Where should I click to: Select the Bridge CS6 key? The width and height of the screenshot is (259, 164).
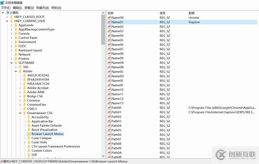tap(35, 96)
